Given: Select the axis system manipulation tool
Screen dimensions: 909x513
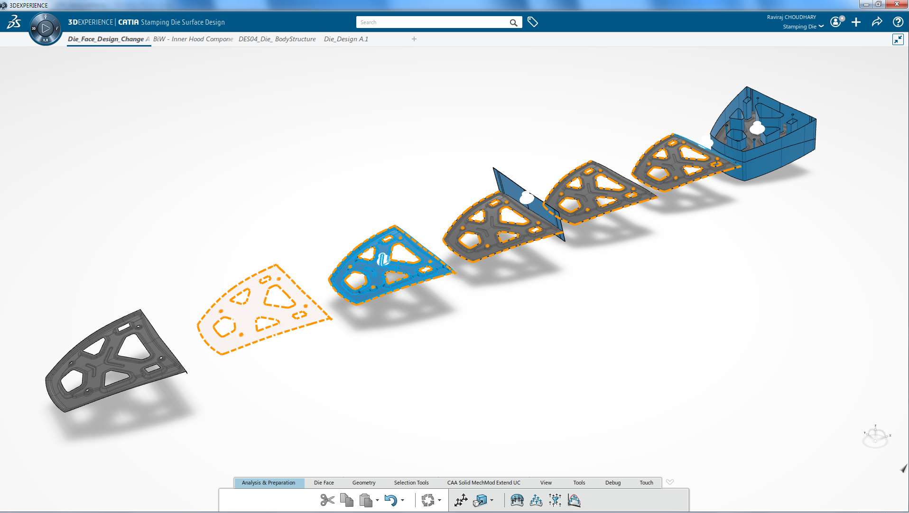Looking at the screenshot, I should point(461,500).
